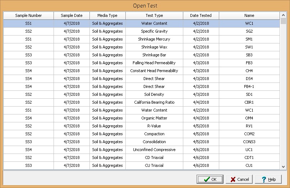Sort by the Sample Number column header
This screenshot has width=290, height=188.
click(x=29, y=15)
